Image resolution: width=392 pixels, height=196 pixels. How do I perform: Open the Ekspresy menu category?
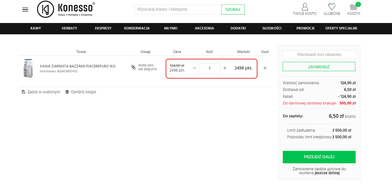(103, 28)
